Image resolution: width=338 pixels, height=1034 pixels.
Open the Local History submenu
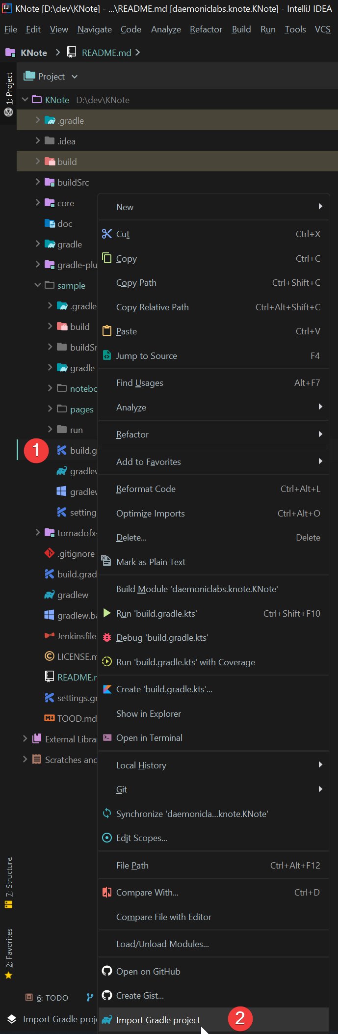point(213,765)
